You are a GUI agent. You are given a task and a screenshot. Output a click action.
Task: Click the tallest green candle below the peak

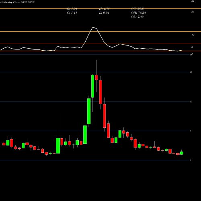pyautogui.click(x=92, y=86)
